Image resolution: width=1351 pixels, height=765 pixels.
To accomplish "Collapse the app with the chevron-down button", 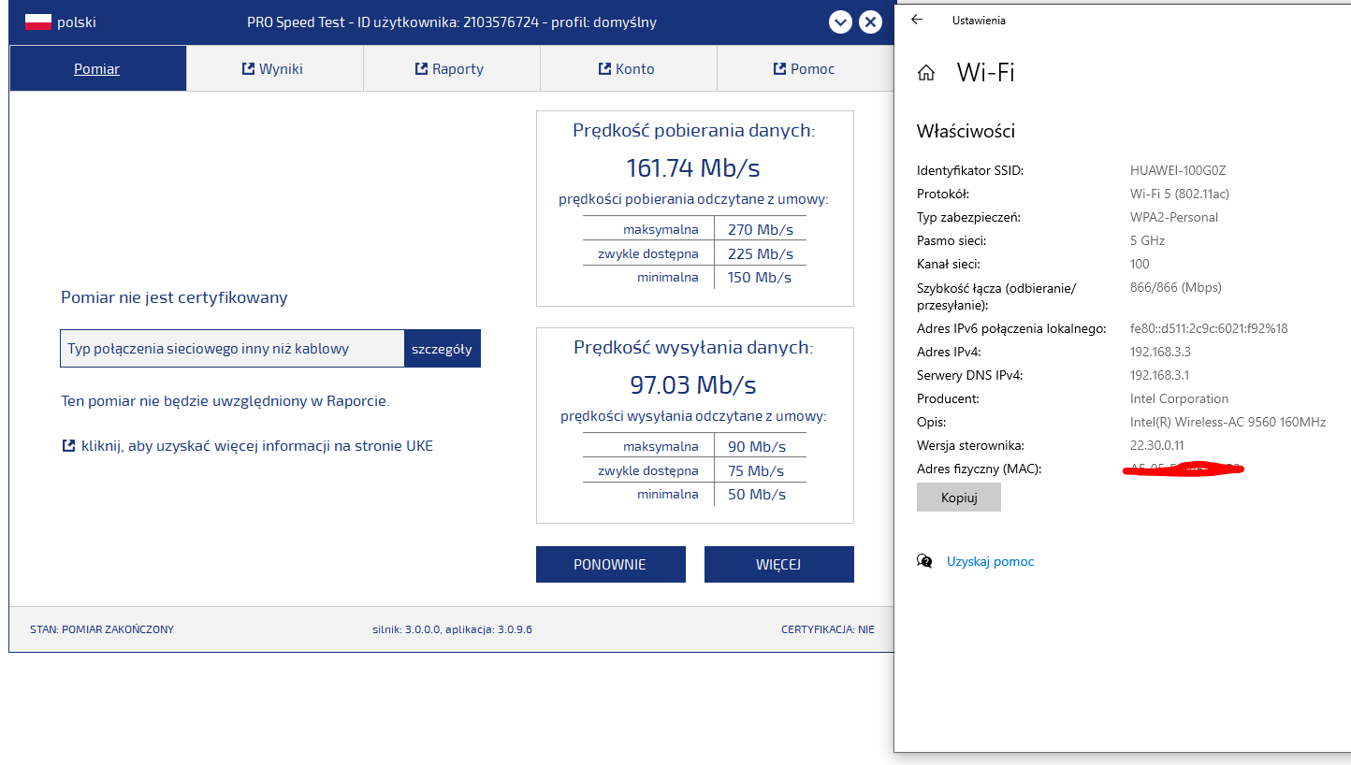I will [840, 22].
